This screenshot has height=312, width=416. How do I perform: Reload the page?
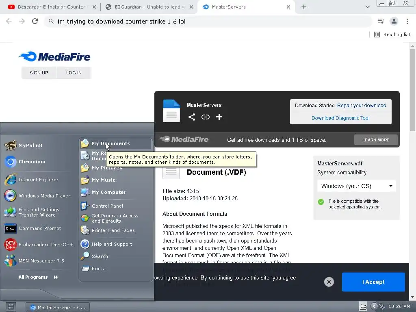point(35,21)
